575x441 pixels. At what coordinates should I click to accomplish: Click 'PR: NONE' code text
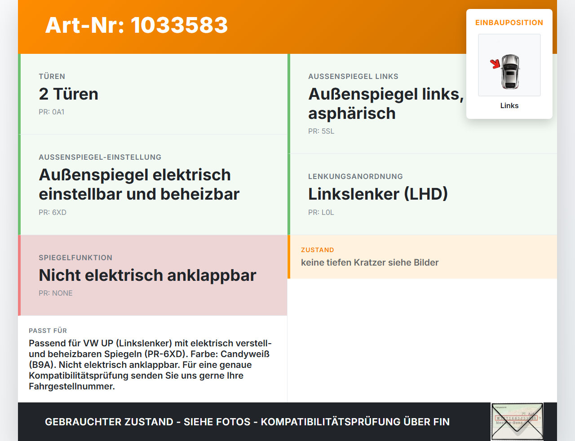pyautogui.click(x=56, y=293)
